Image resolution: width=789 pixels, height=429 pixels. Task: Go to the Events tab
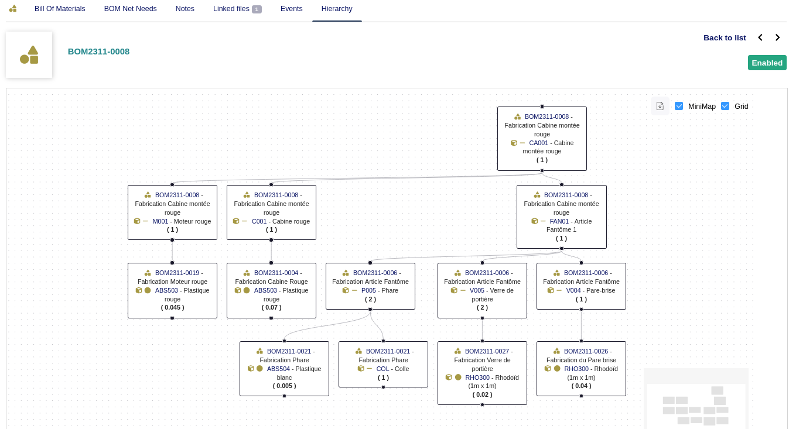tap(291, 9)
